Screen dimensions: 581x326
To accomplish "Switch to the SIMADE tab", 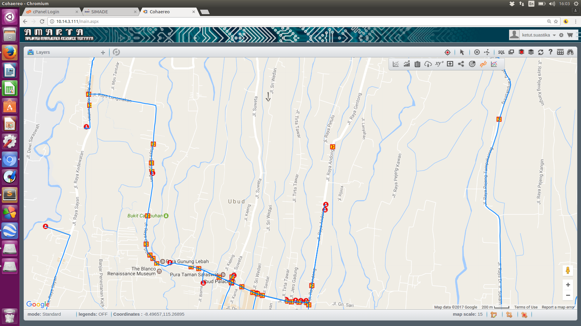I will [x=100, y=12].
